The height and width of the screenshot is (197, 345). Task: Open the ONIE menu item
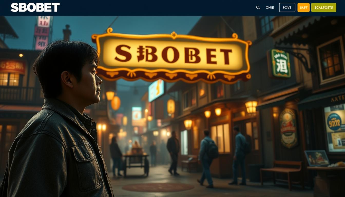pos(270,7)
